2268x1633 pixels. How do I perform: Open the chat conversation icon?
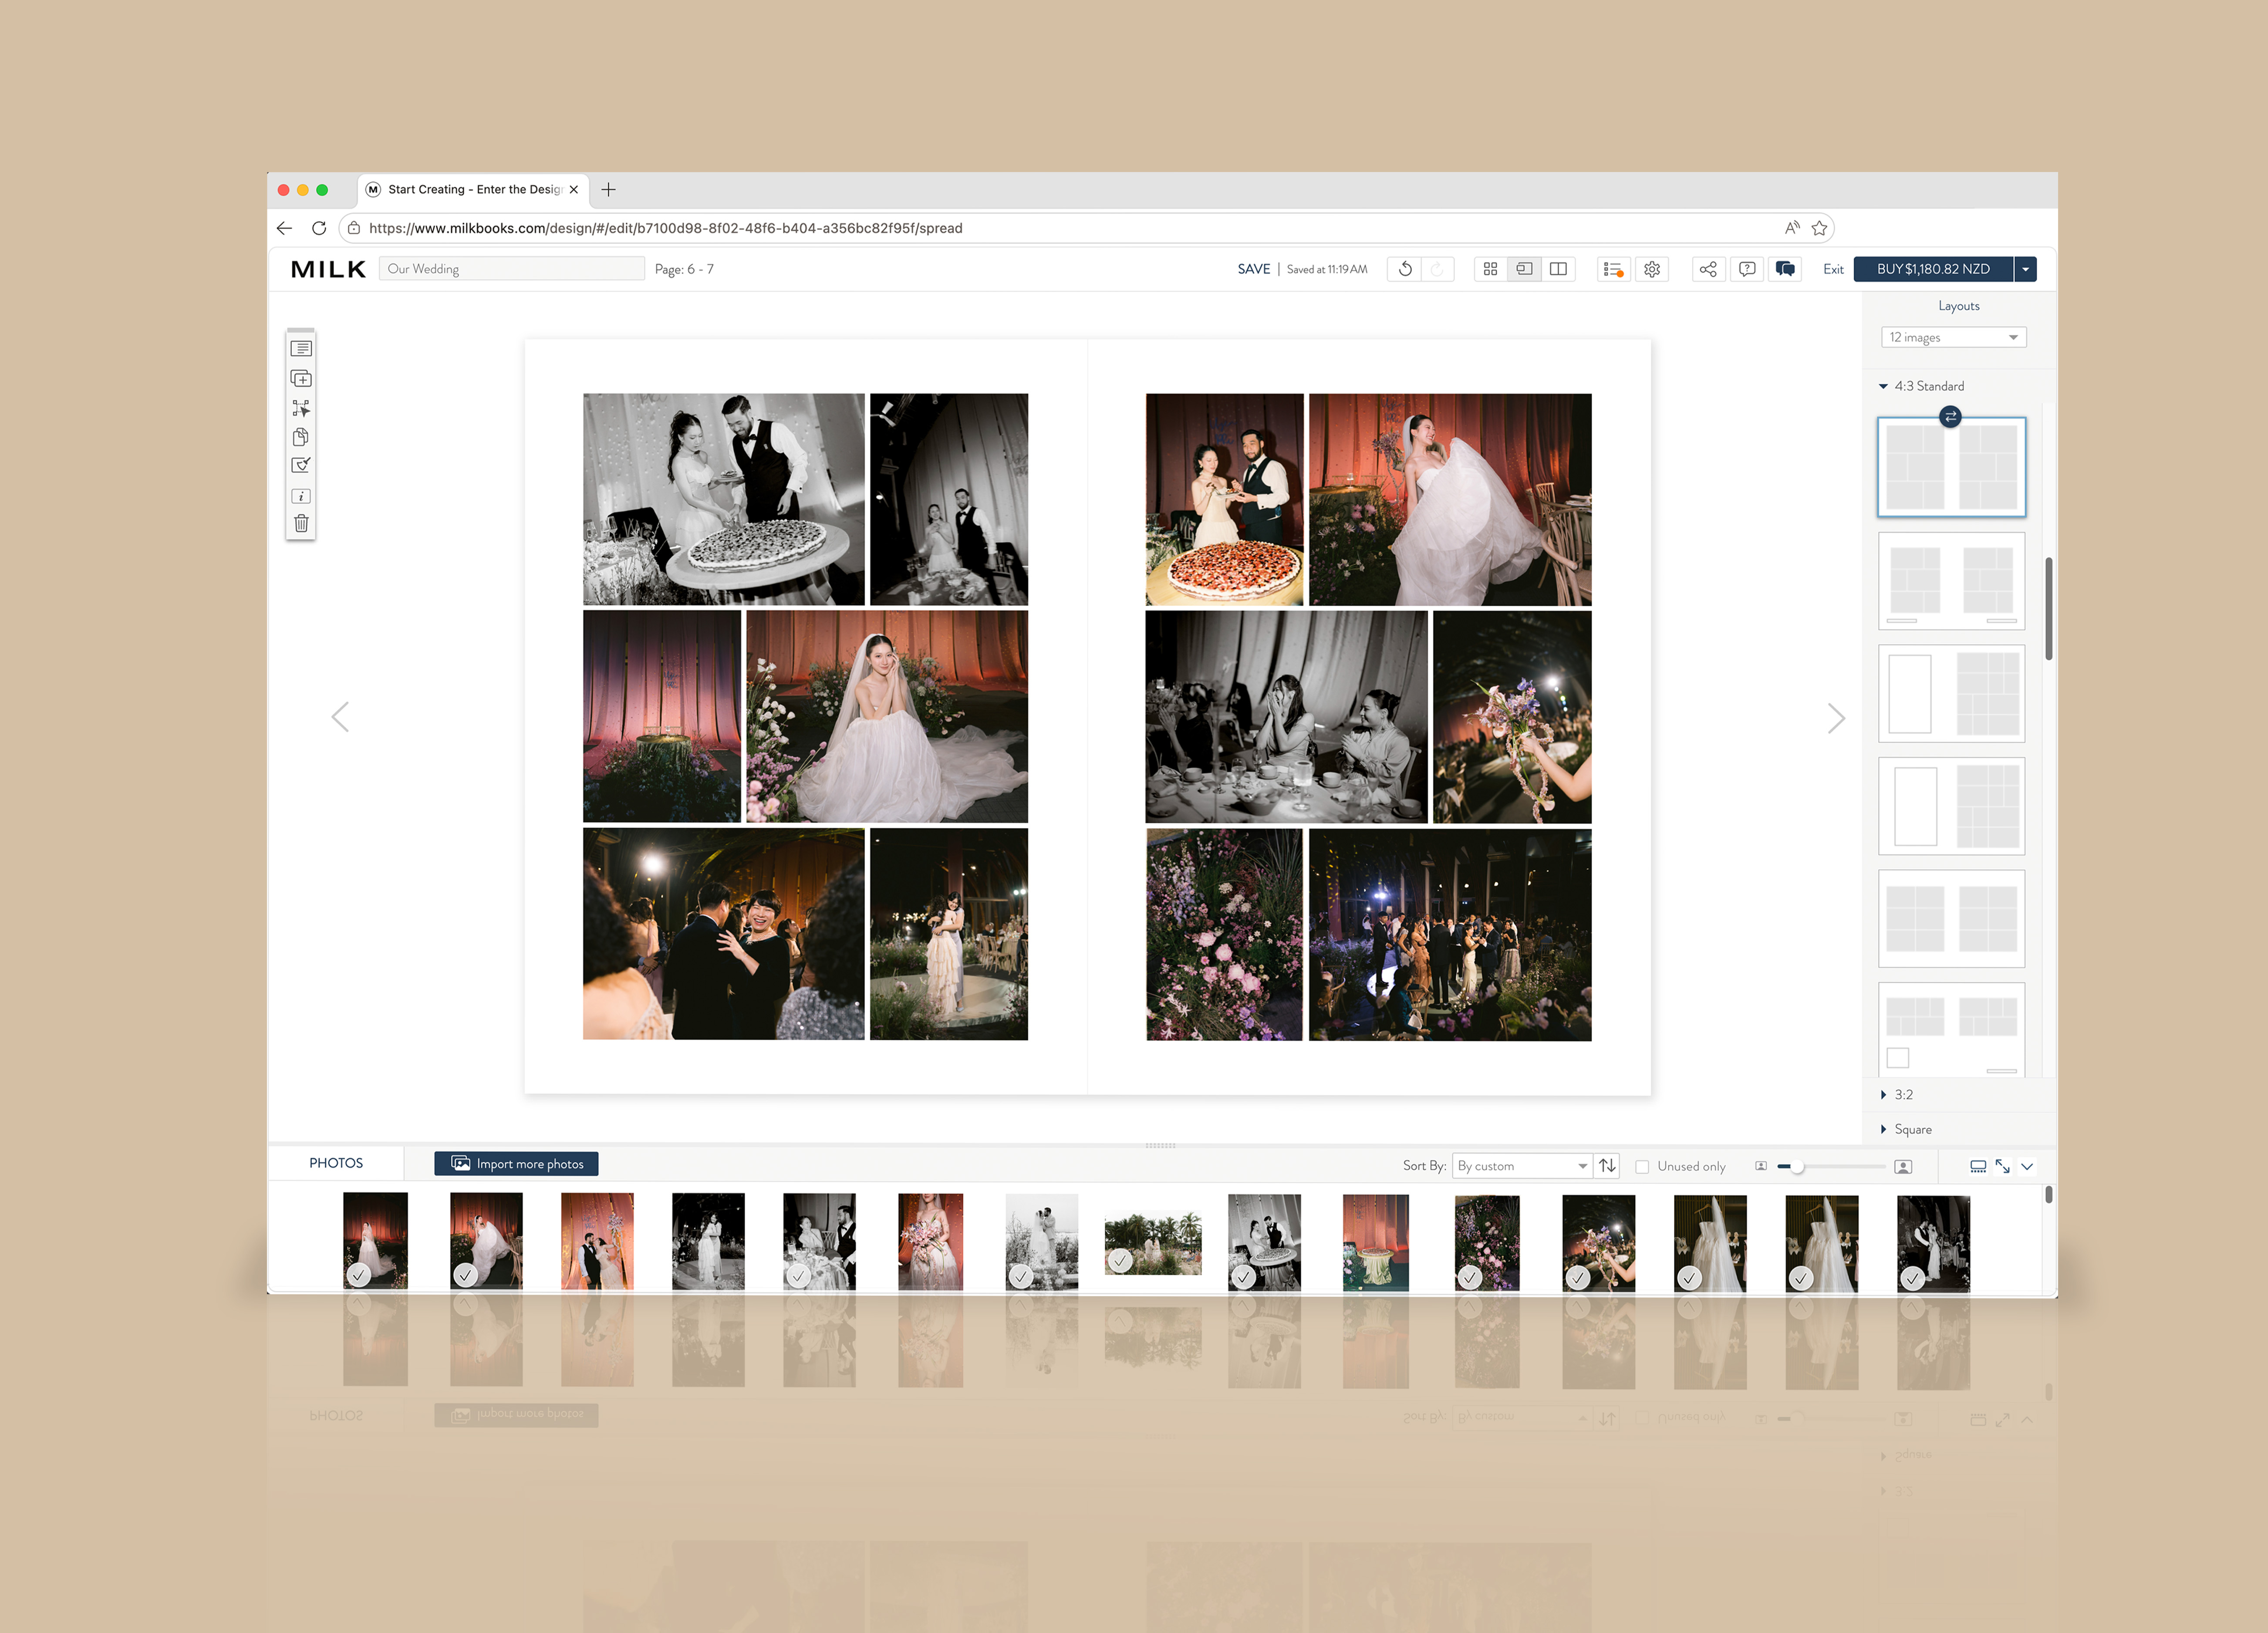1785,269
